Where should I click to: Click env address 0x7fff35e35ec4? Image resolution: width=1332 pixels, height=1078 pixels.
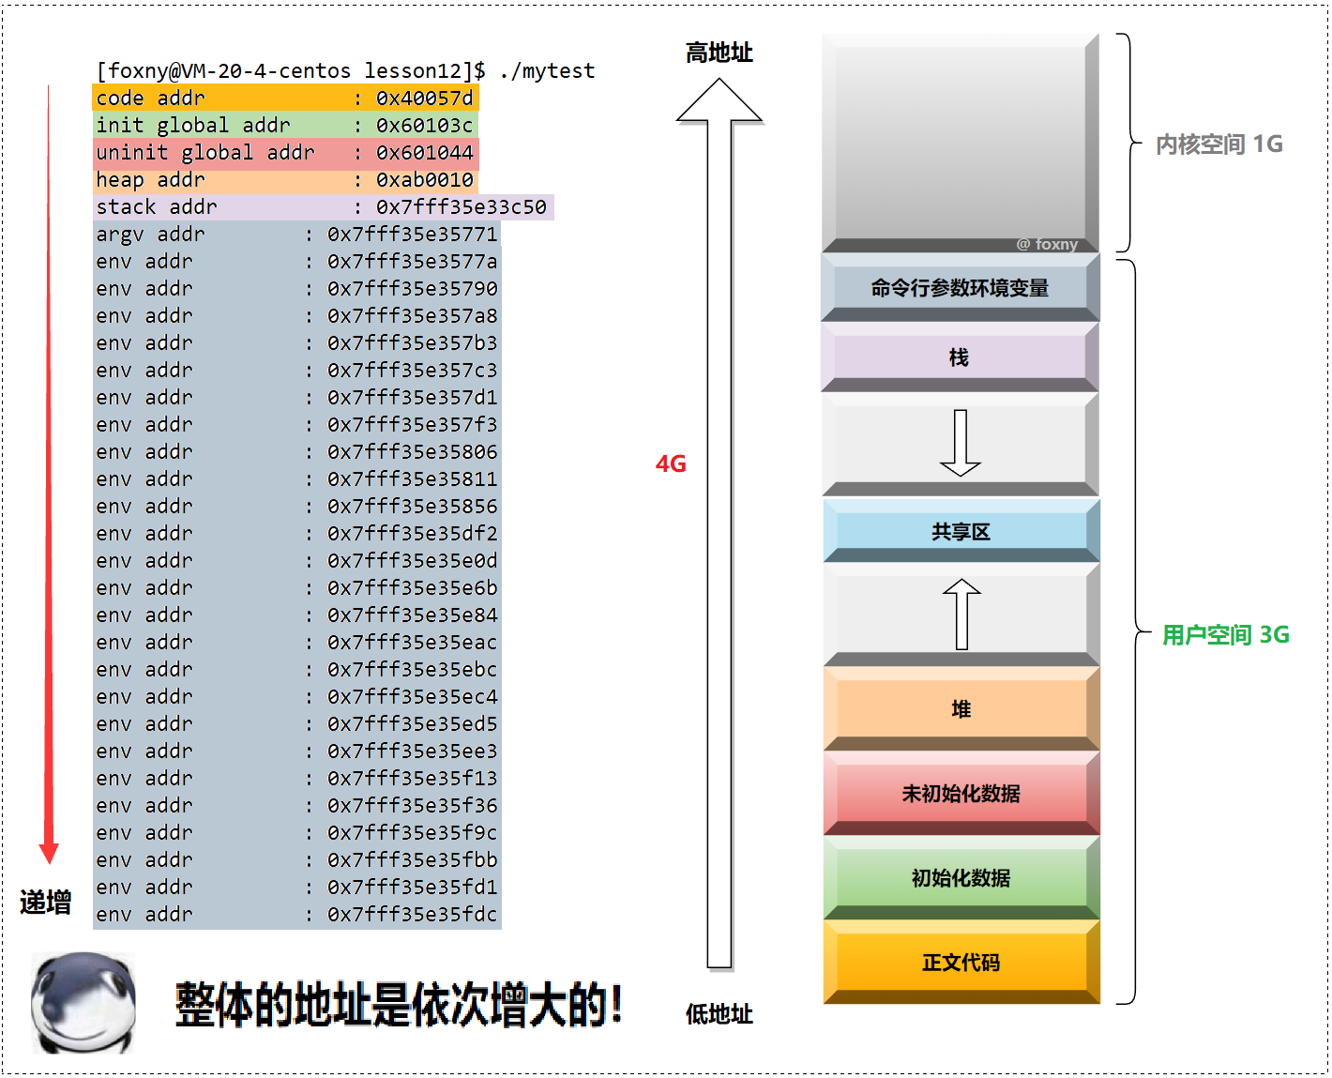413,696
